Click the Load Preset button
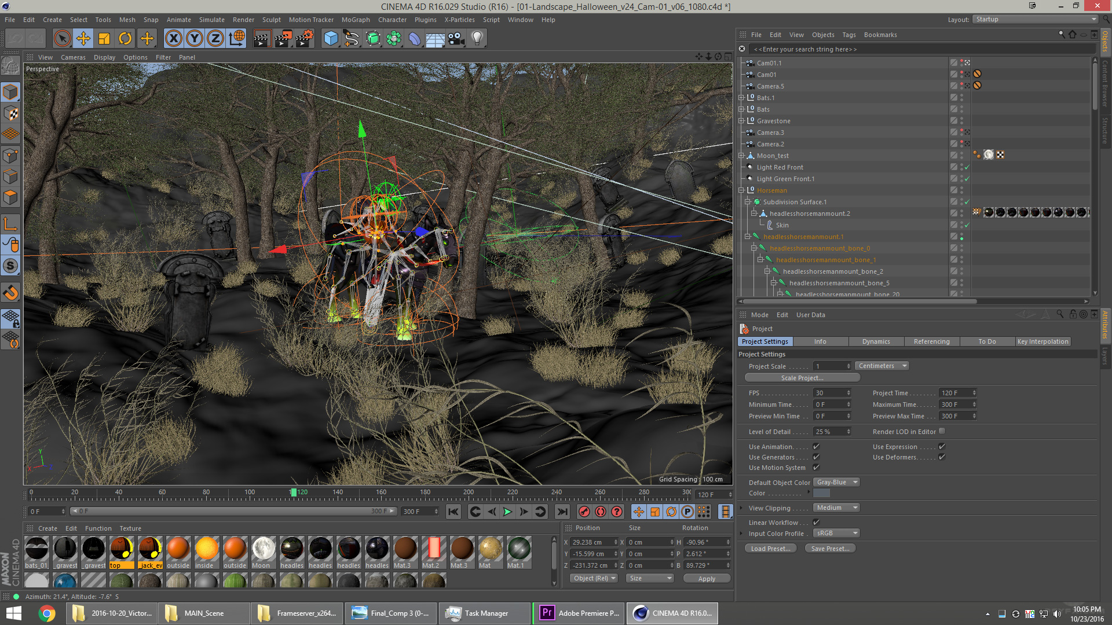The image size is (1112, 625). coord(770,549)
